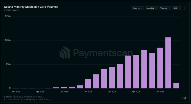Open the Volume metric dropdown
This screenshot has height=104, width=191.
[165, 8]
